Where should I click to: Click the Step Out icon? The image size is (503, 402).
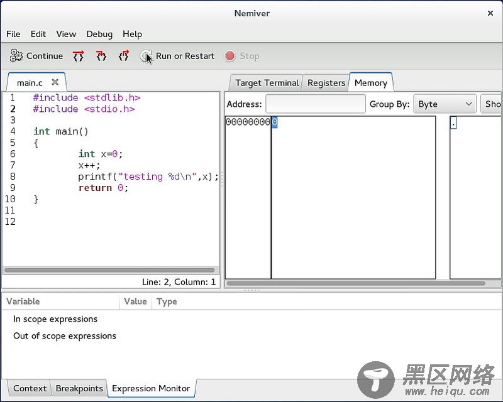(124, 56)
